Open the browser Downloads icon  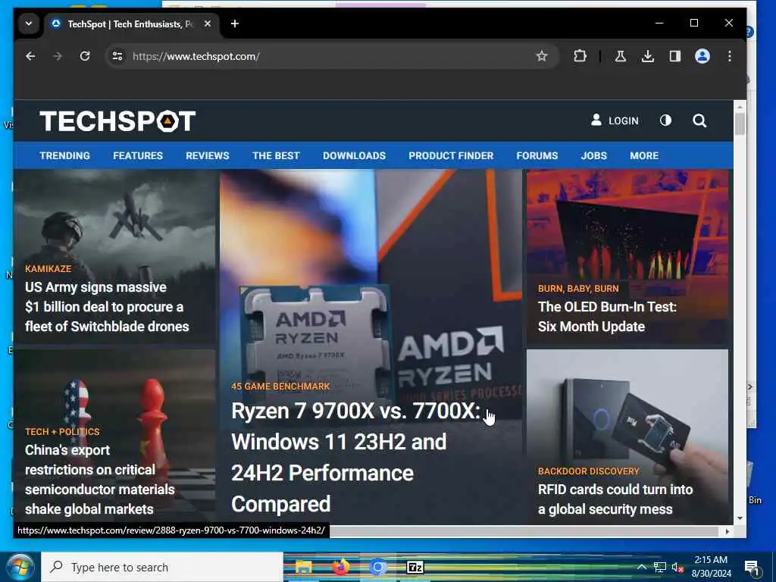[647, 56]
